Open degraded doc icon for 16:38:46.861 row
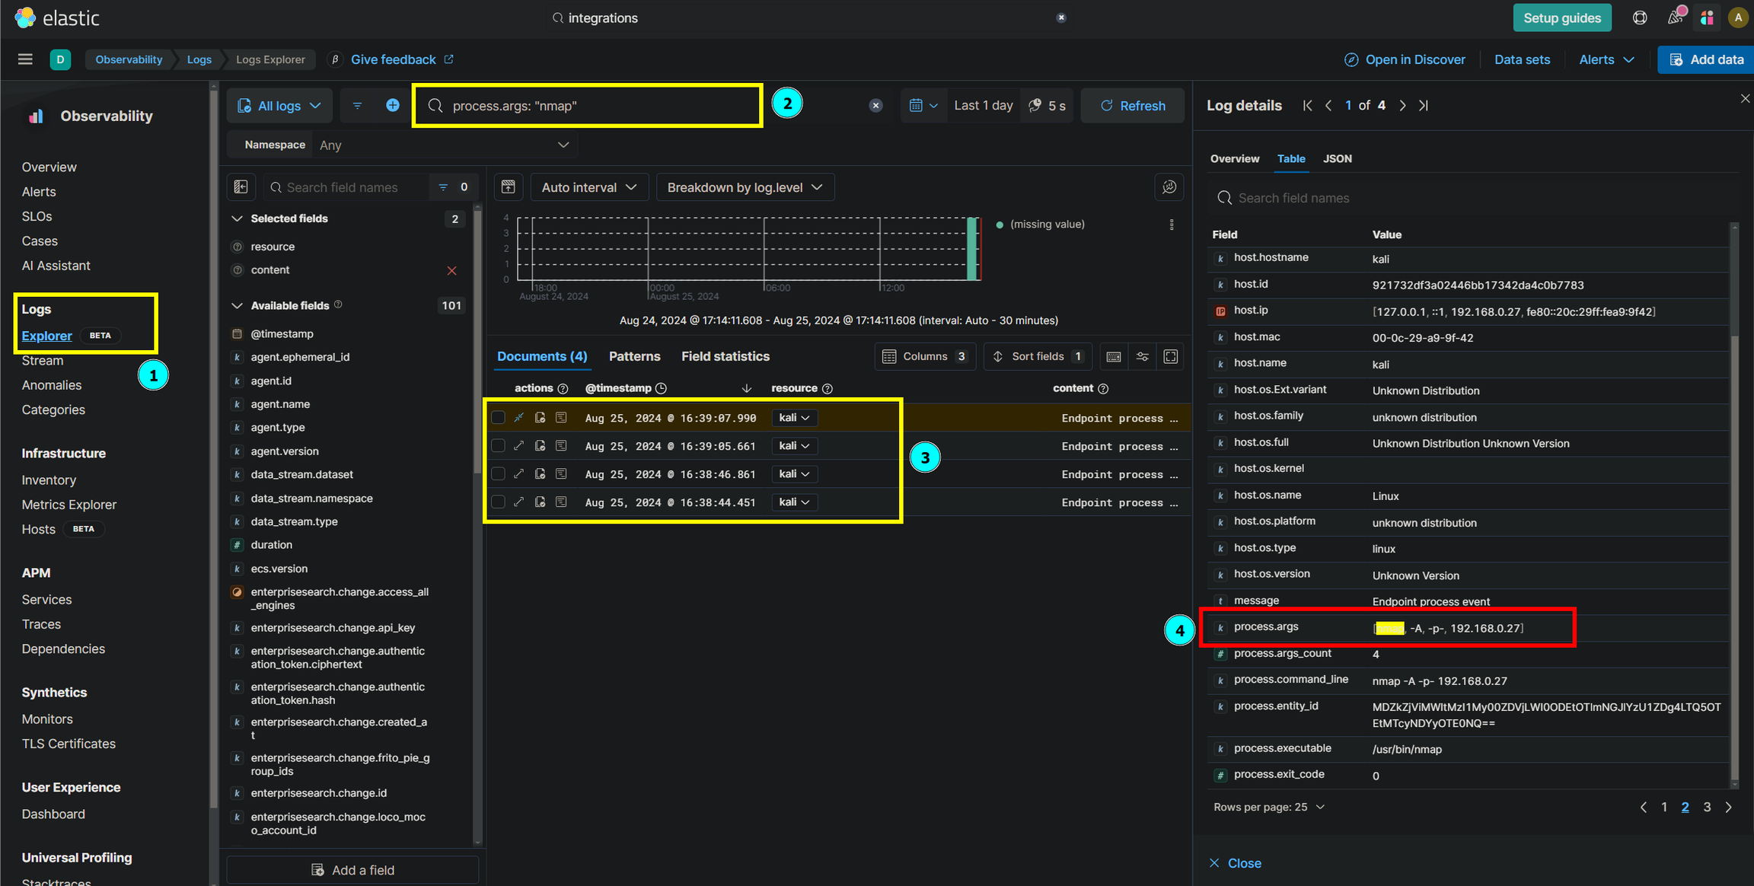1754x886 pixels. point(541,474)
